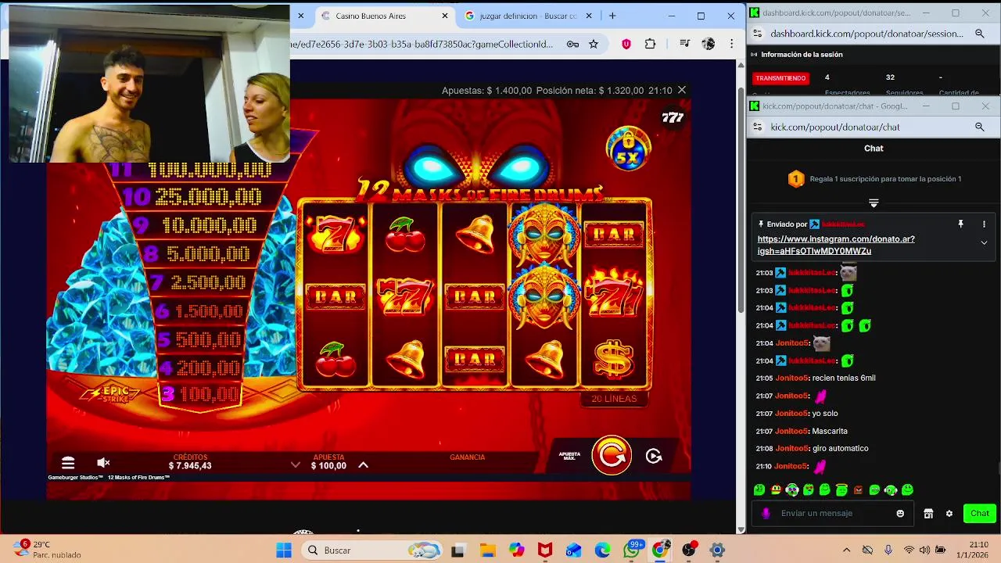The image size is (1001, 563).
Task: Start autoplay with the circular arrow icon
Action: coord(654,456)
